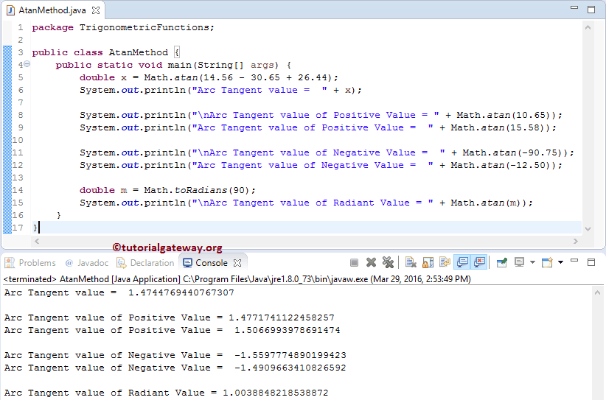This screenshot has height=400, width=606.
Task: Open the Display Selected Console dropdown arrow
Action: click(x=532, y=262)
